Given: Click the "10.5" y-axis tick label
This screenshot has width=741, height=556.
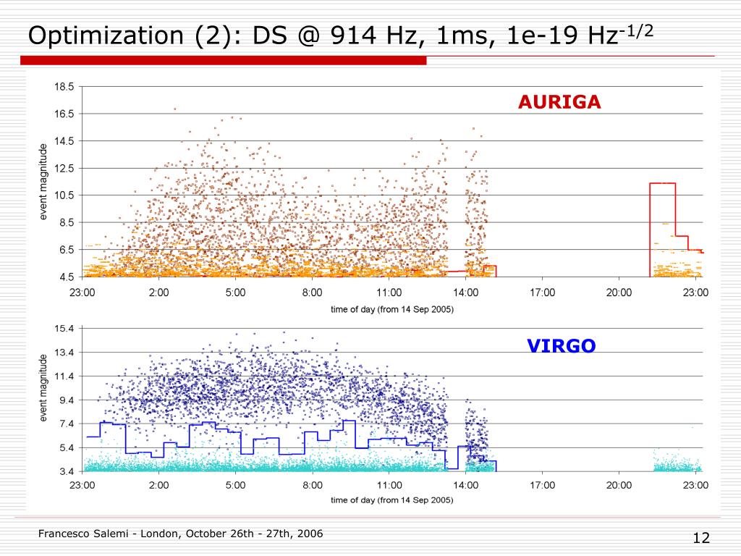Looking at the screenshot, I should tap(64, 195).
